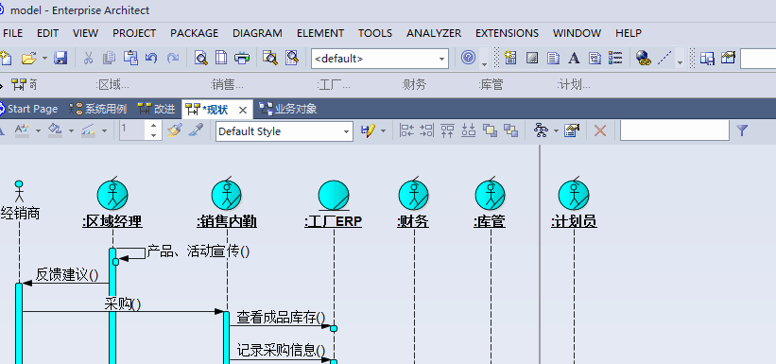776x364 pixels.
Task: Click align bottoms icon
Action: click(x=468, y=130)
